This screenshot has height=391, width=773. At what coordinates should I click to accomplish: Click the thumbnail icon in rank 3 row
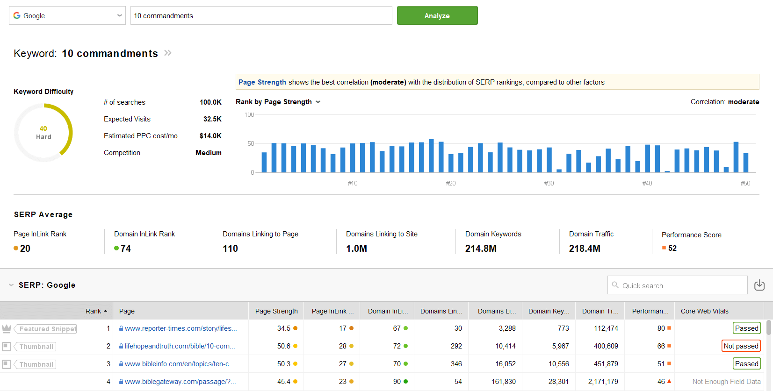pos(7,364)
